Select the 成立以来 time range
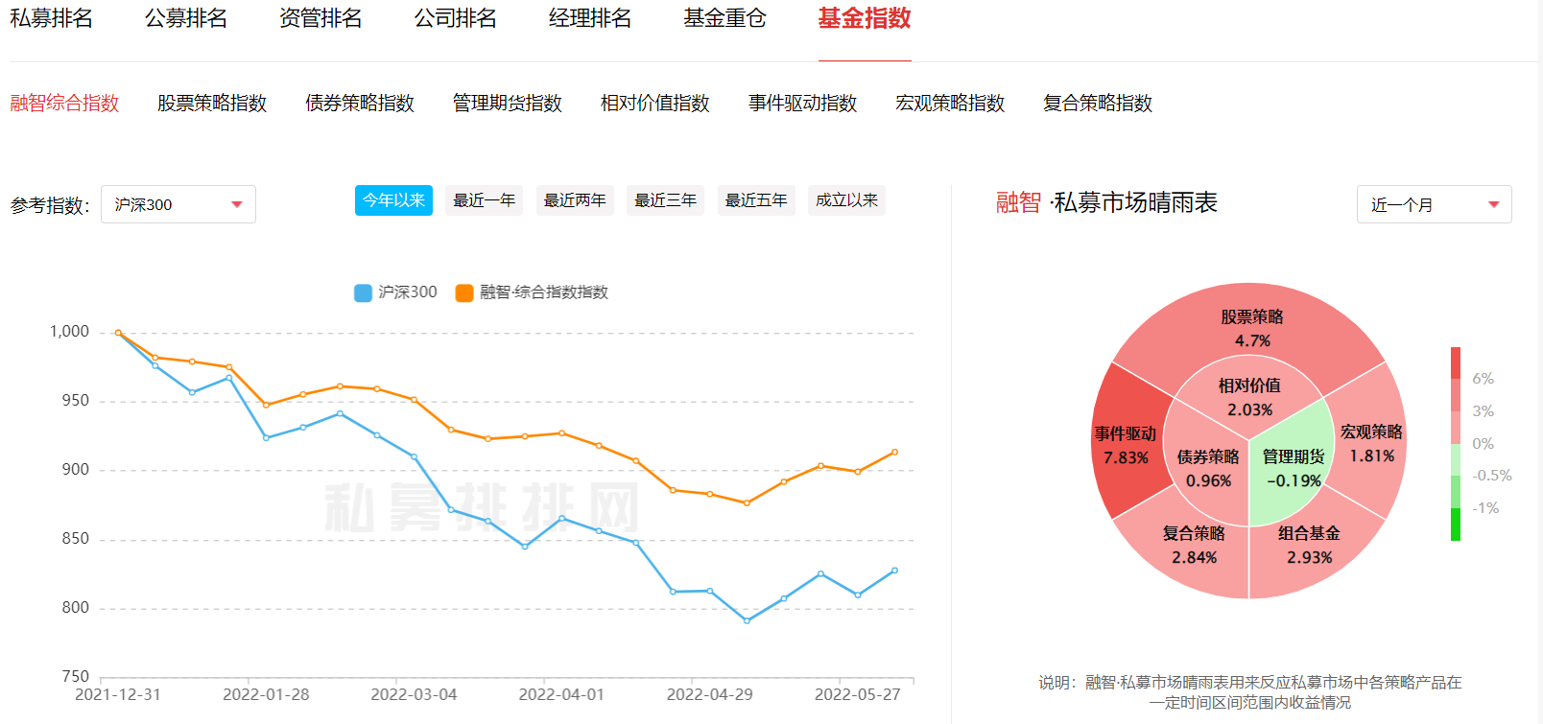This screenshot has height=724, width=1543. point(846,200)
